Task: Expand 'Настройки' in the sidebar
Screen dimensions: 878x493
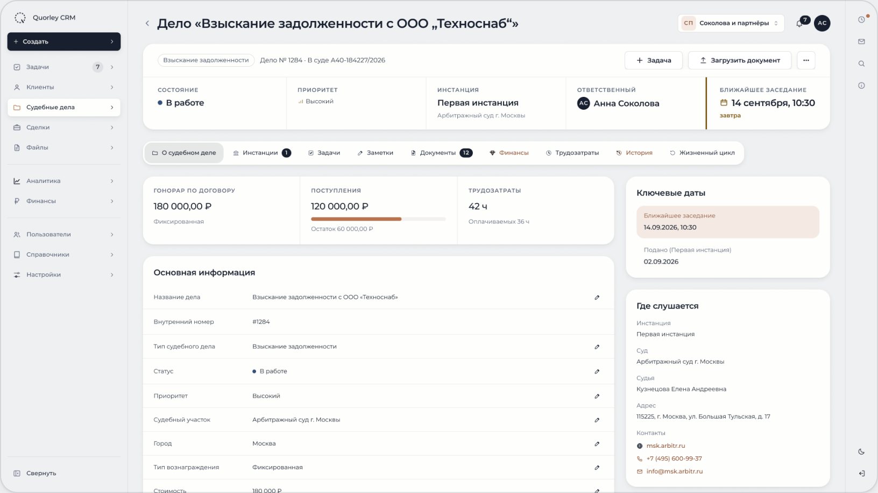Action: coord(112,274)
